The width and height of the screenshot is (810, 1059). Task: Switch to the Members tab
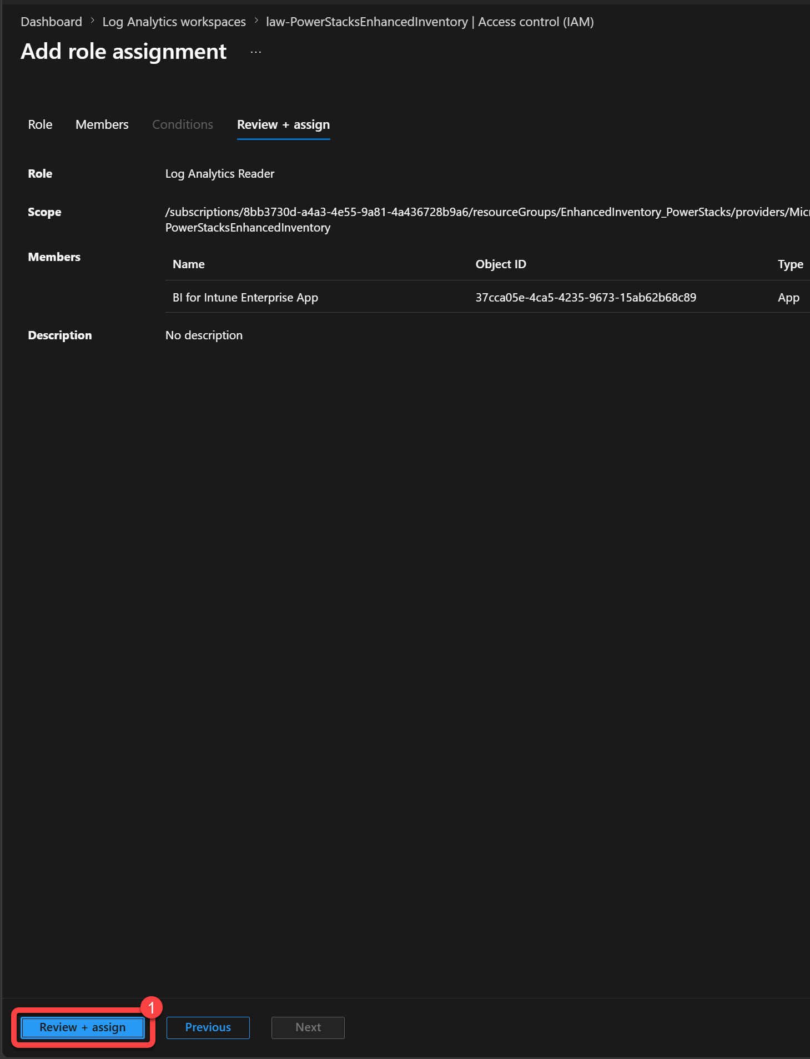click(102, 124)
